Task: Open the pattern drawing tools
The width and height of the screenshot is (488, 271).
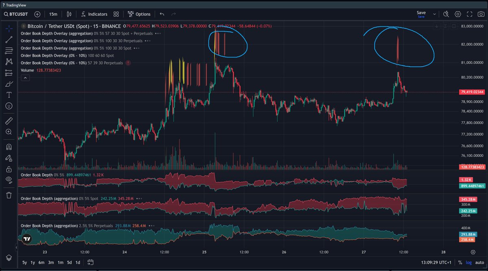Action: tap(9, 62)
